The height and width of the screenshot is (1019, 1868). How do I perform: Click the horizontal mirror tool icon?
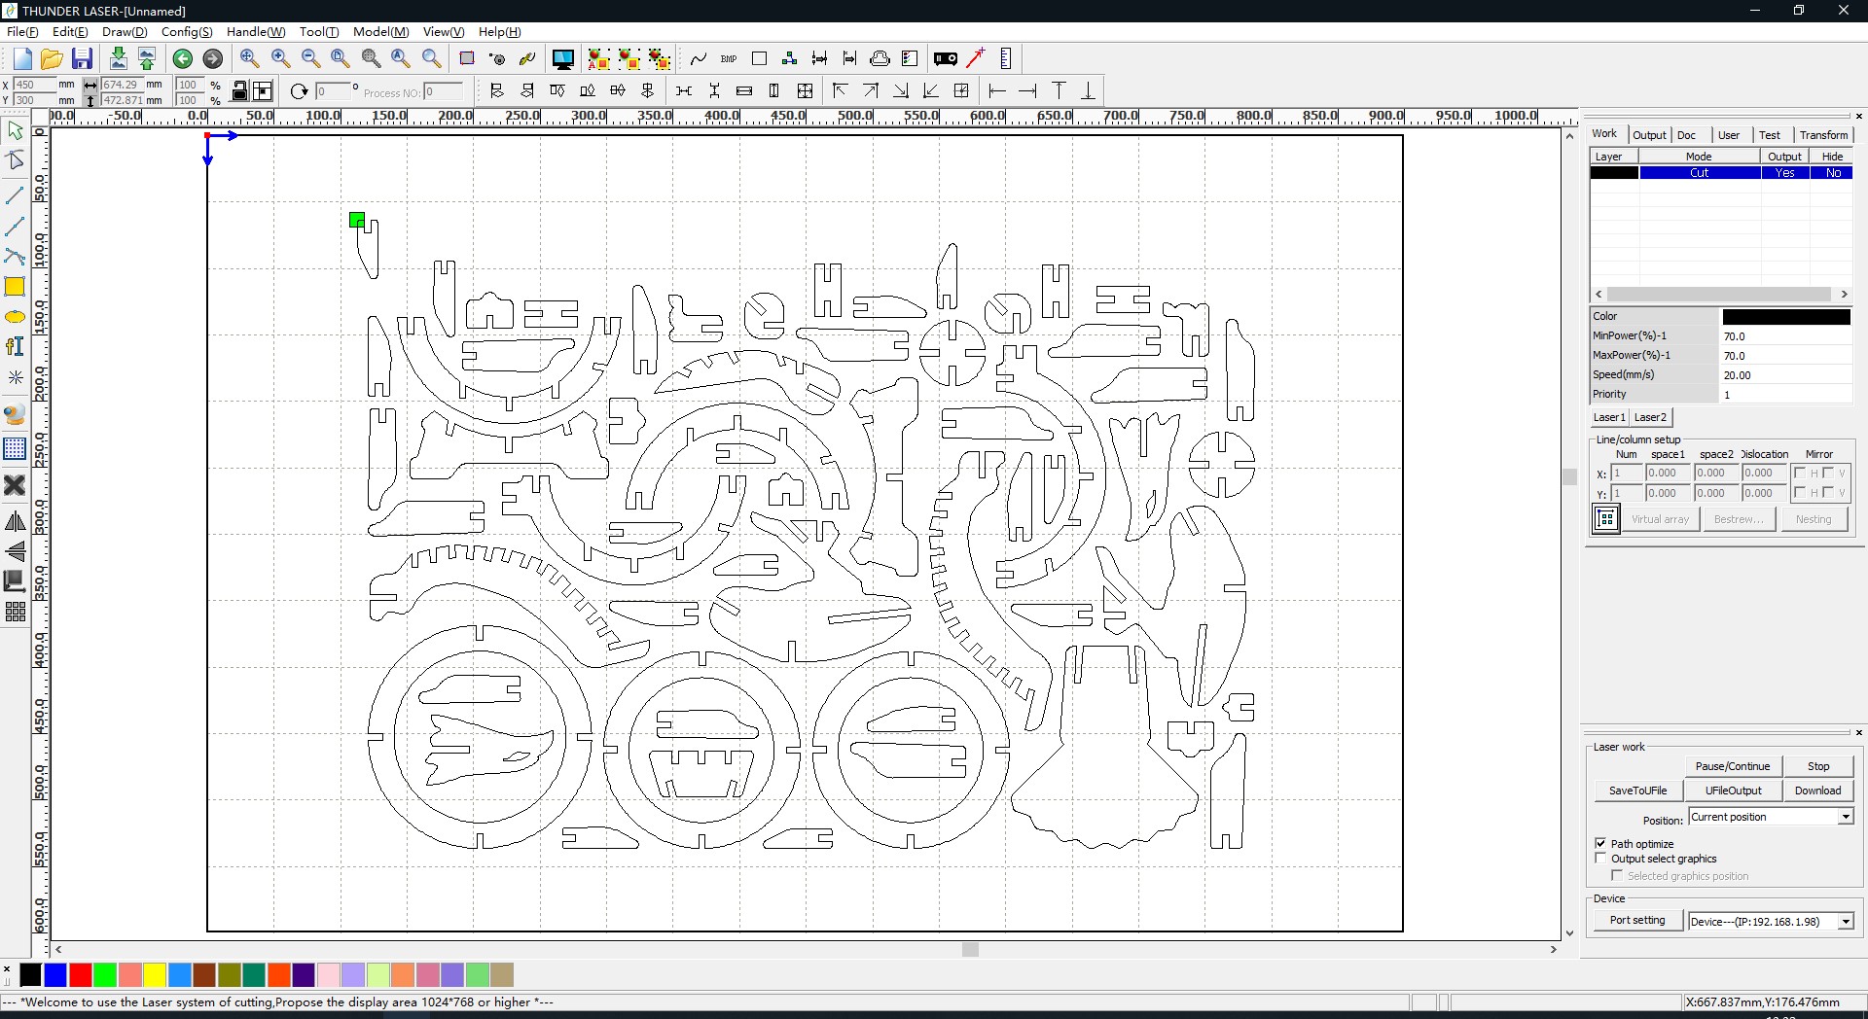coord(15,522)
